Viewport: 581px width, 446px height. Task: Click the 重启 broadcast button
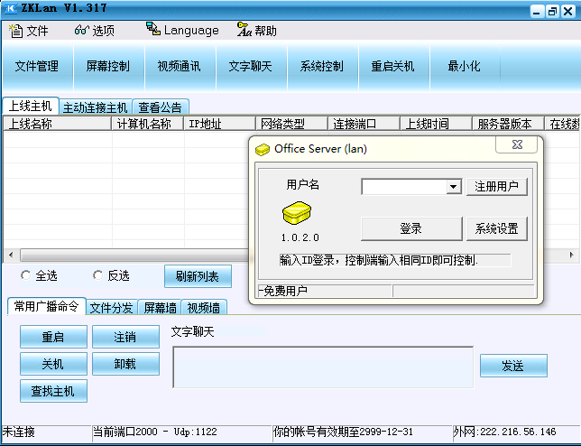(53, 337)
